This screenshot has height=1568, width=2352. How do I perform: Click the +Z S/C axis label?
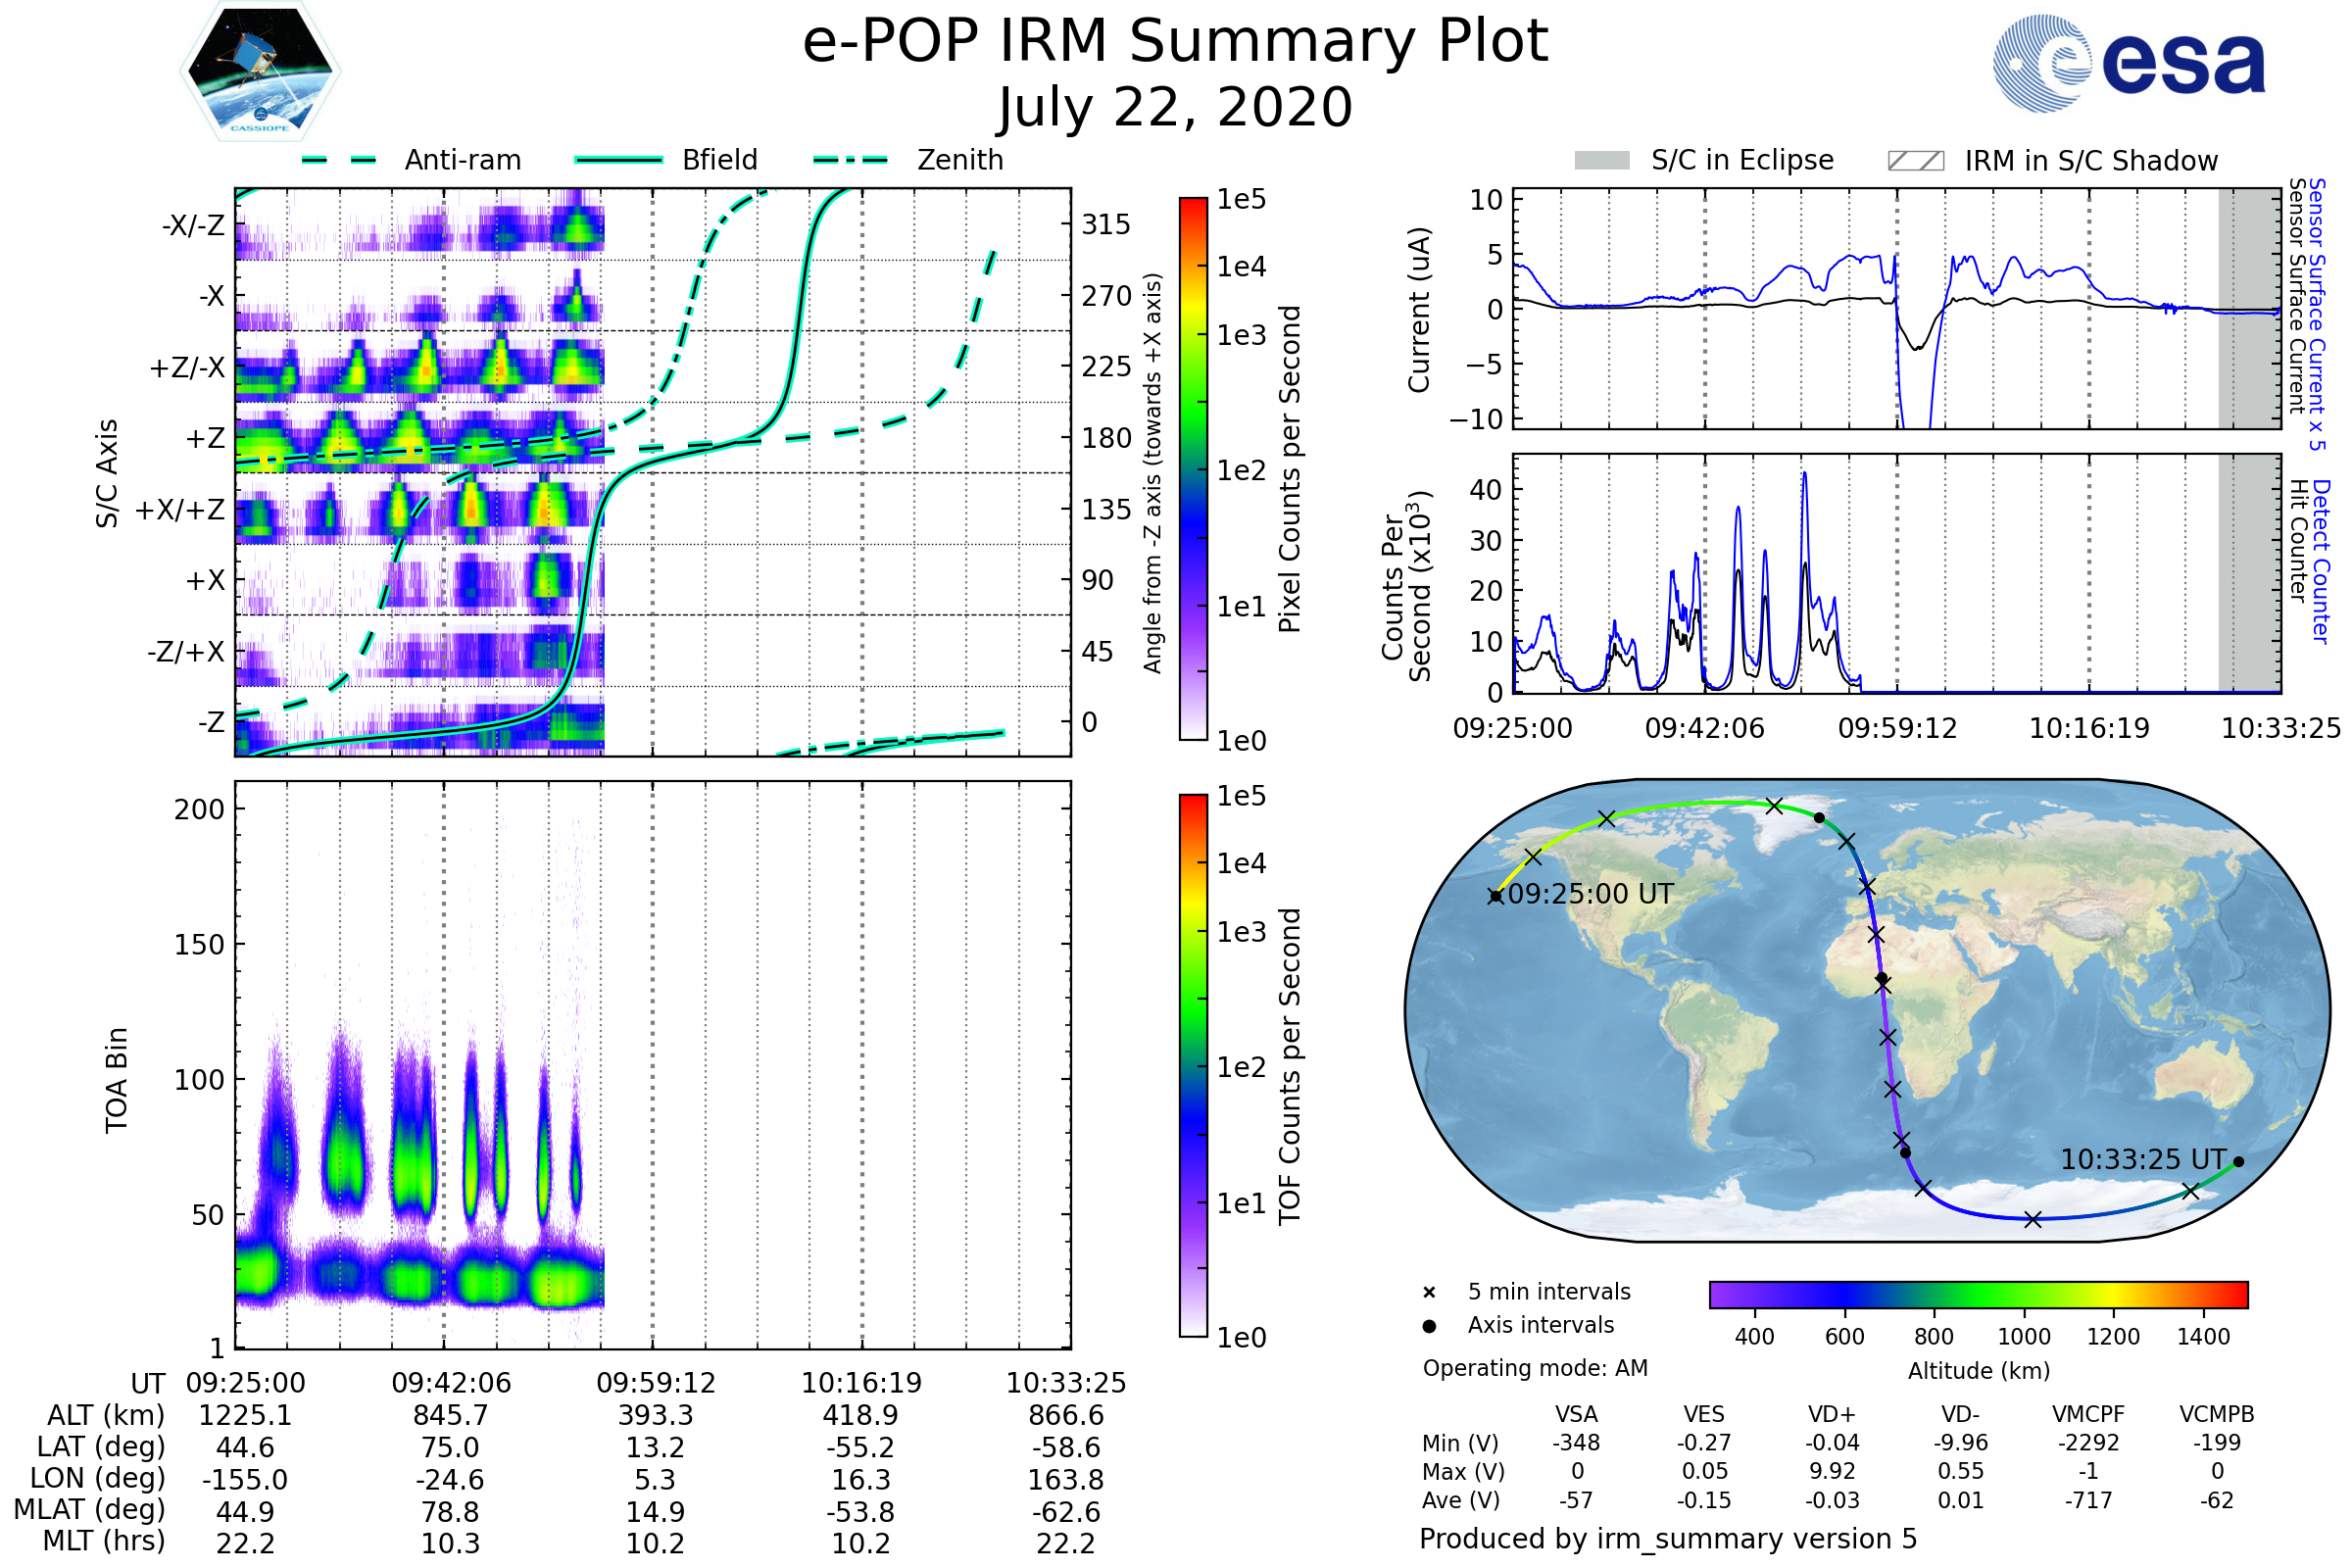coord(205,438)
